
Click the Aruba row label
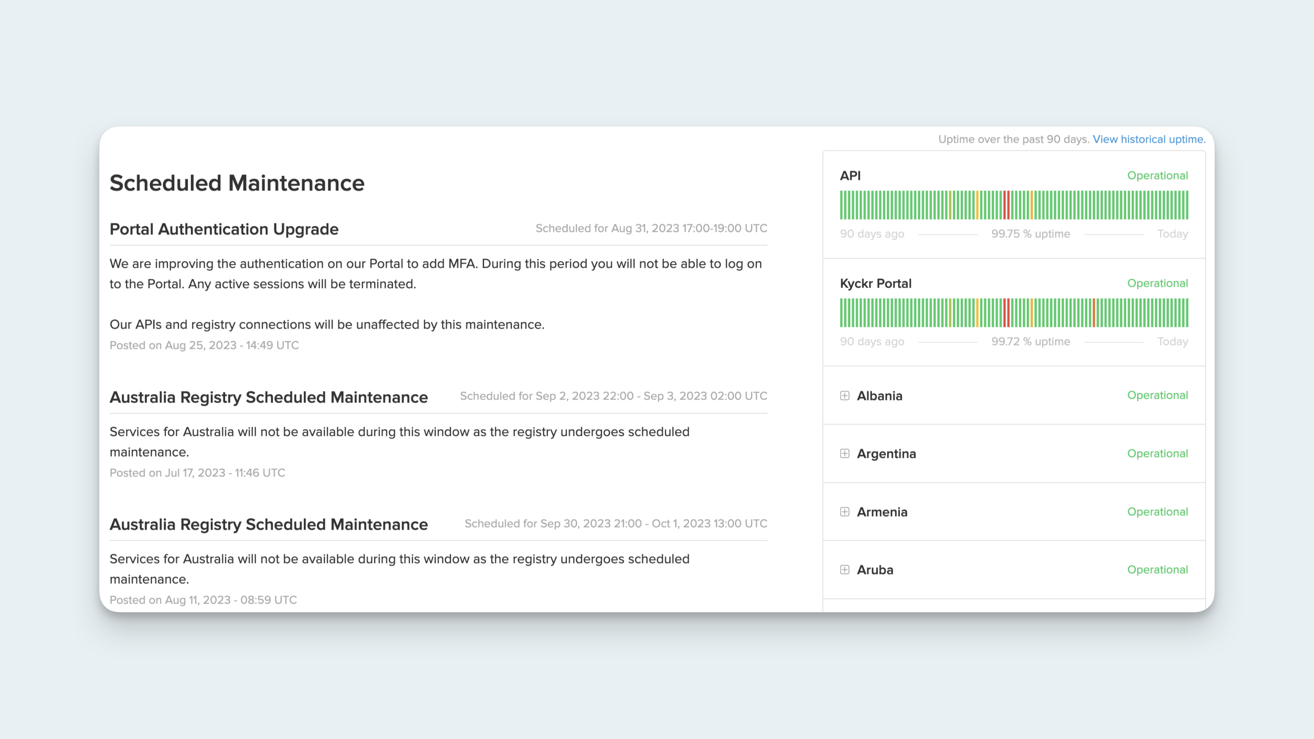[x=875, y=570]
